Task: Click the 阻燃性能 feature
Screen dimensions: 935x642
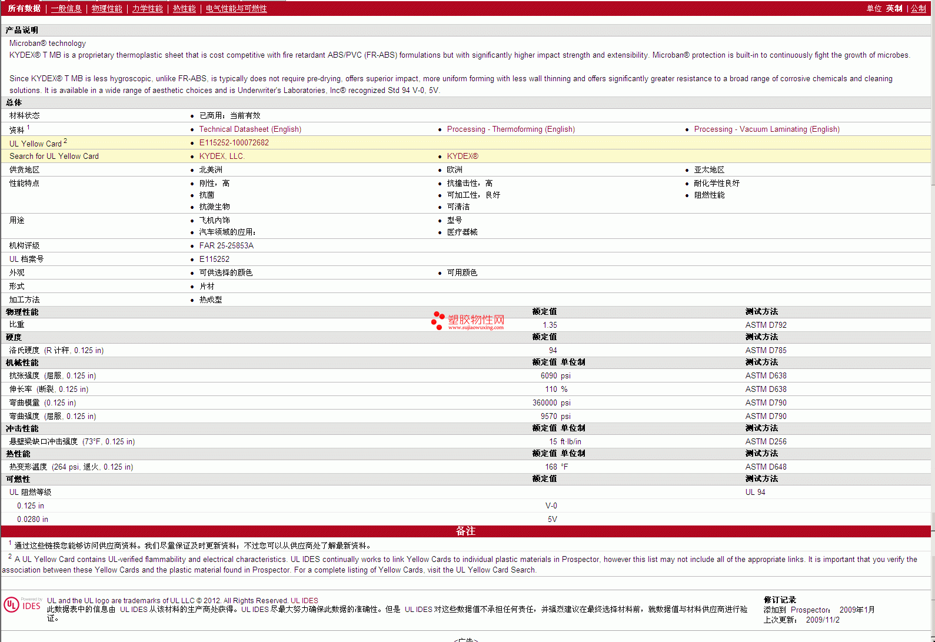Action: pyautogui.click(x=709, y=195)
